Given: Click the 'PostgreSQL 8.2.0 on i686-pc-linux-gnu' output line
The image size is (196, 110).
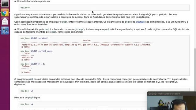Looking at the screenshot, I should coord(86,45).
